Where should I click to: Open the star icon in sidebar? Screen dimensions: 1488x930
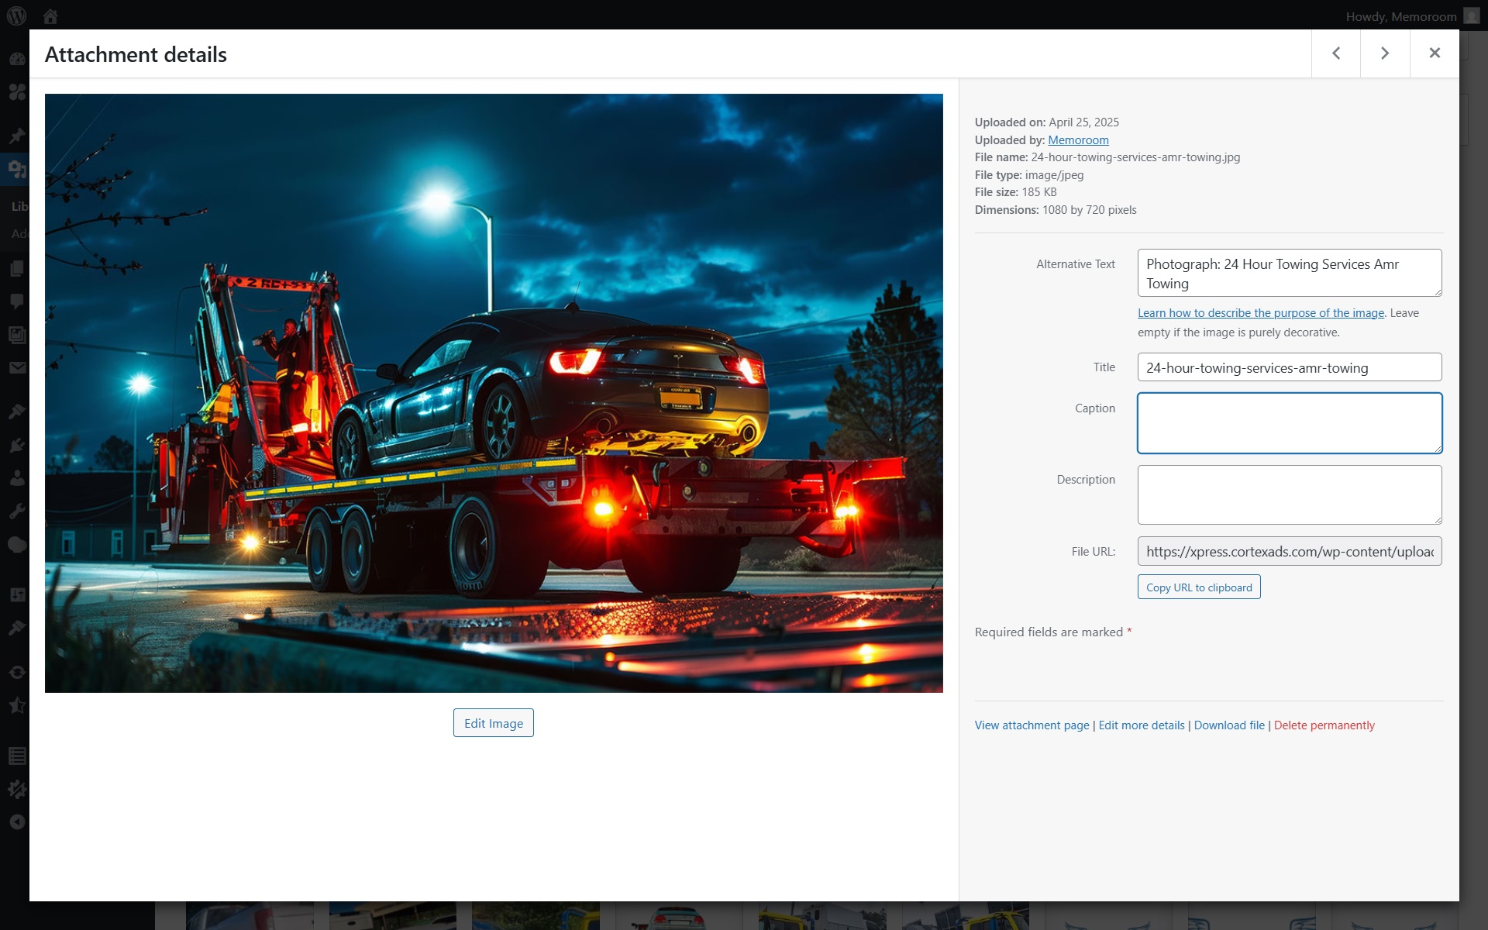coord(17,705)
